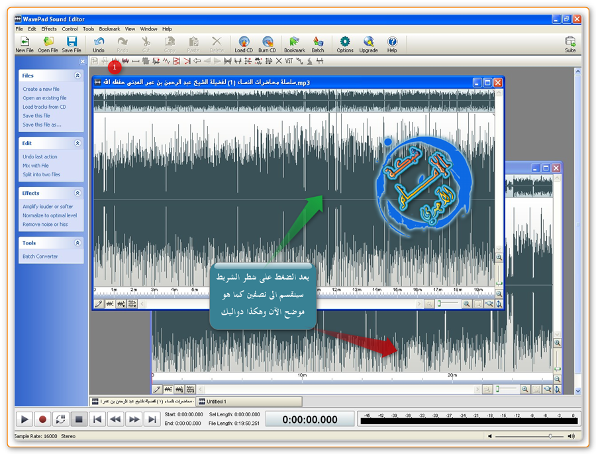The height and width of the screenshot is (454, 596).
Task: Click the Upgrade toolbar icon
Action: [368, 44]
